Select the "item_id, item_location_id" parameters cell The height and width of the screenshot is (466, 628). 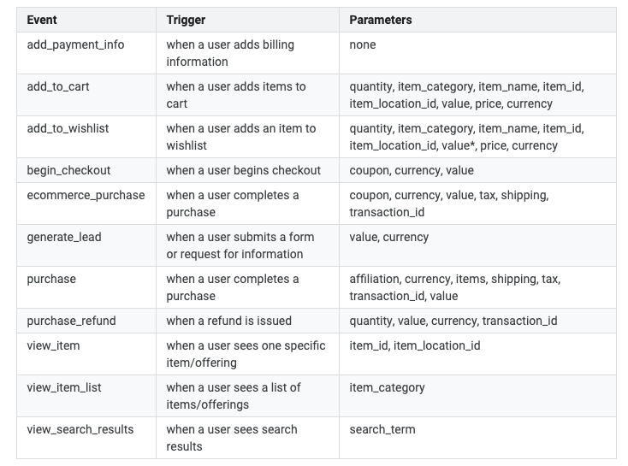tap(415, 345)
